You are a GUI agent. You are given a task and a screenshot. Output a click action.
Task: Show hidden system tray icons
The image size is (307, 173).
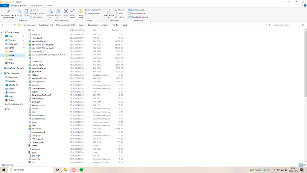pos(274,170)
